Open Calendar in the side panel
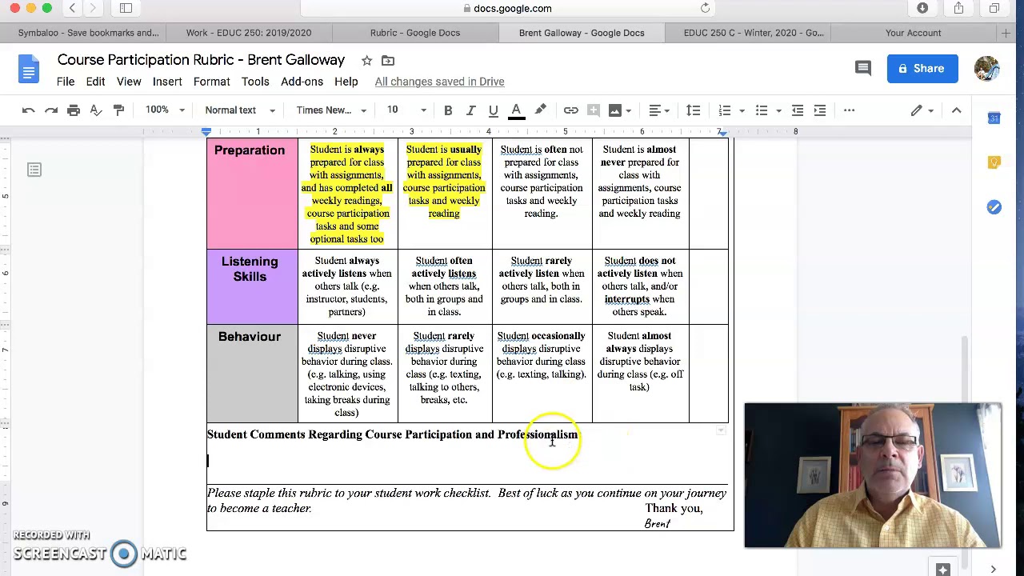Viewport: 1024px width, 576px height. [x=994, y=118]
